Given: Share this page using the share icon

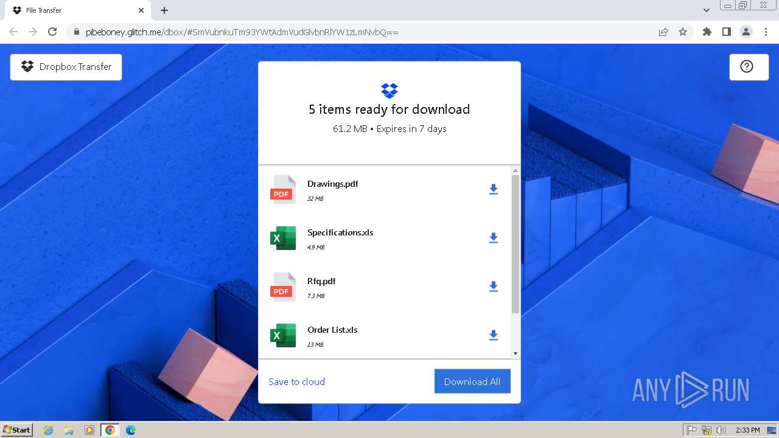Looking at the screenshot, I should point(663,32).
